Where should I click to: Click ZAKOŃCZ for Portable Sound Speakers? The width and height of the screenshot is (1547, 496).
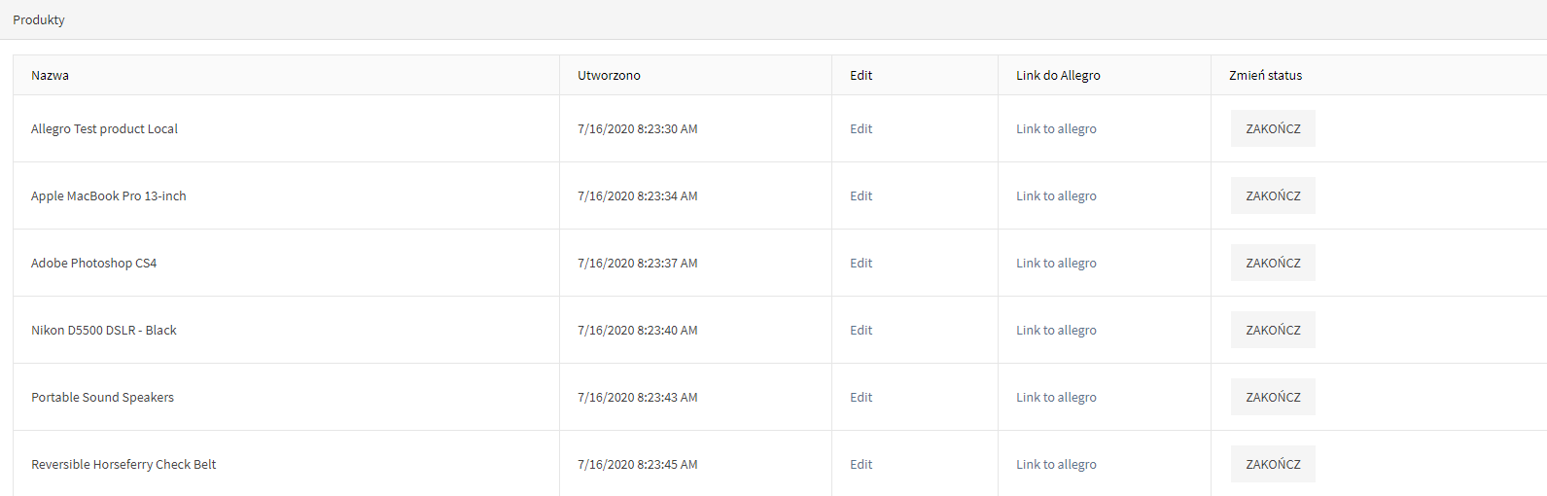click(1273, 397)
